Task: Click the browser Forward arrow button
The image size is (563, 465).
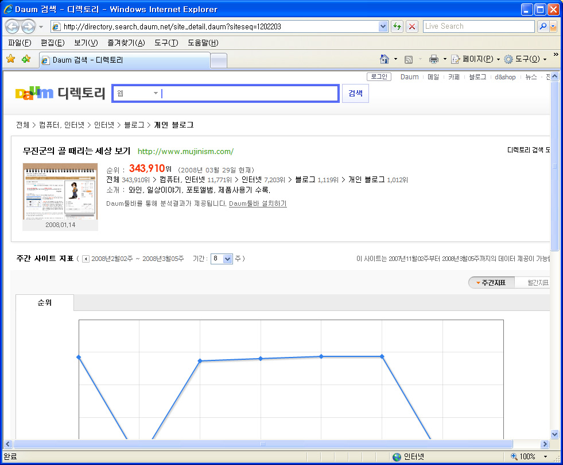Action: coord(28,26)
